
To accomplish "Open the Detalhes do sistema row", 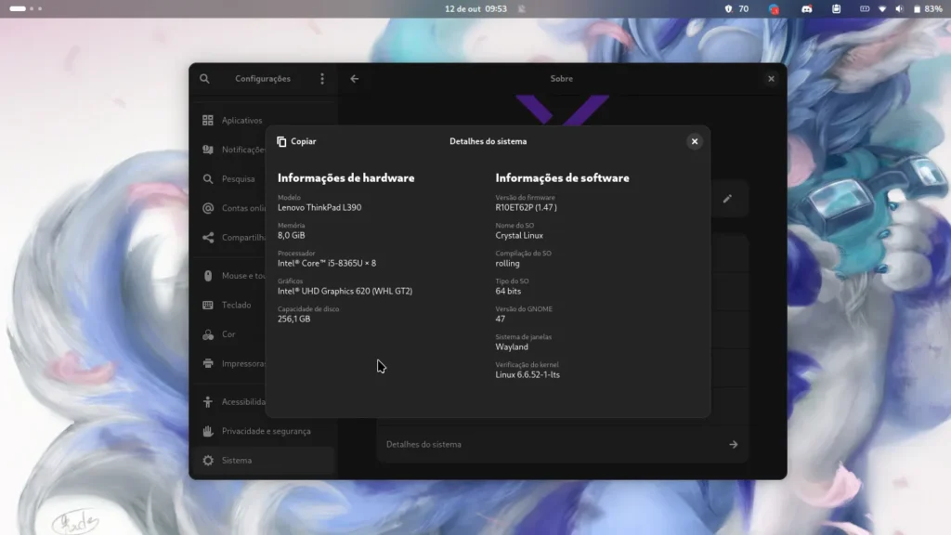I will [562, 445].
